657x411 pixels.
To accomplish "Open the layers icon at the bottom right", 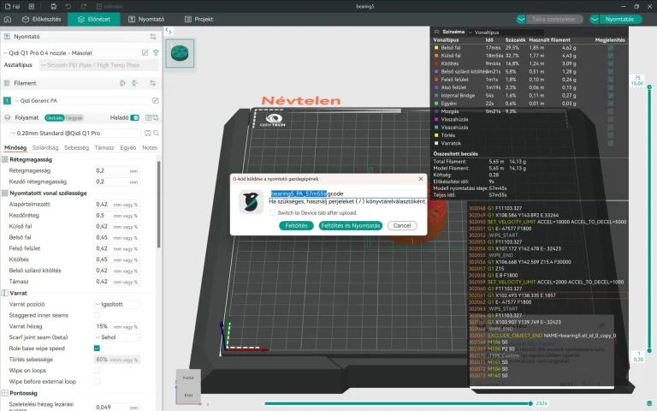I will [649, 403].
